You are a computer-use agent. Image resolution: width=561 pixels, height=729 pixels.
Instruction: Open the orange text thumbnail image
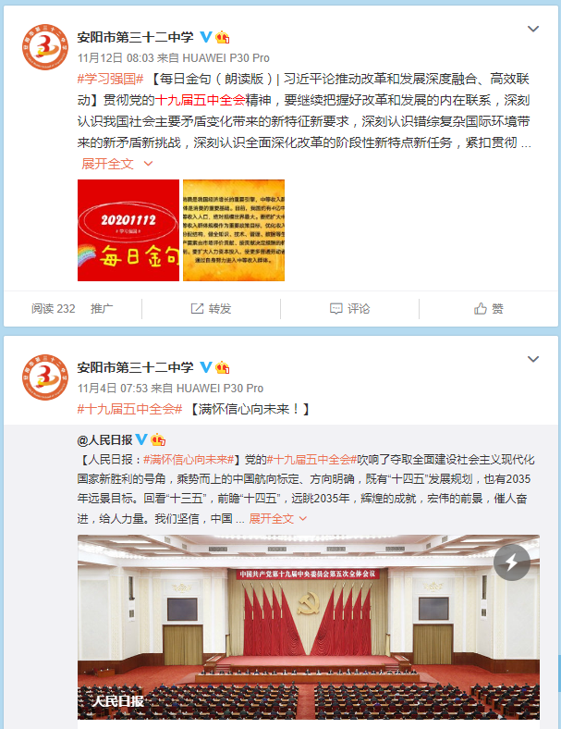[234, 230]
